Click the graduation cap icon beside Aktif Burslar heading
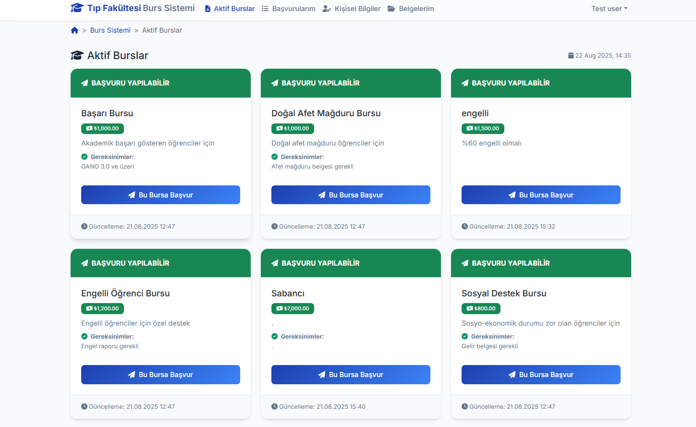 (x=77, y=56)
